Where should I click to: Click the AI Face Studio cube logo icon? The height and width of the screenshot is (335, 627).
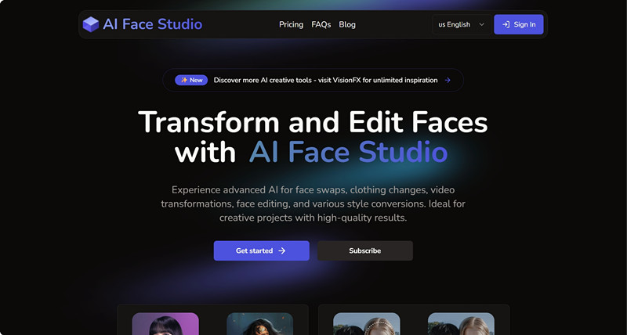click(91, 24)
